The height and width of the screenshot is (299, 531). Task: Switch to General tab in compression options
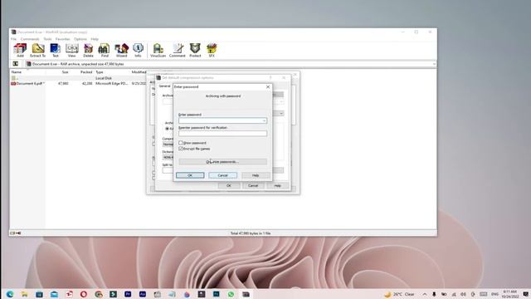(x=164, y=86)
